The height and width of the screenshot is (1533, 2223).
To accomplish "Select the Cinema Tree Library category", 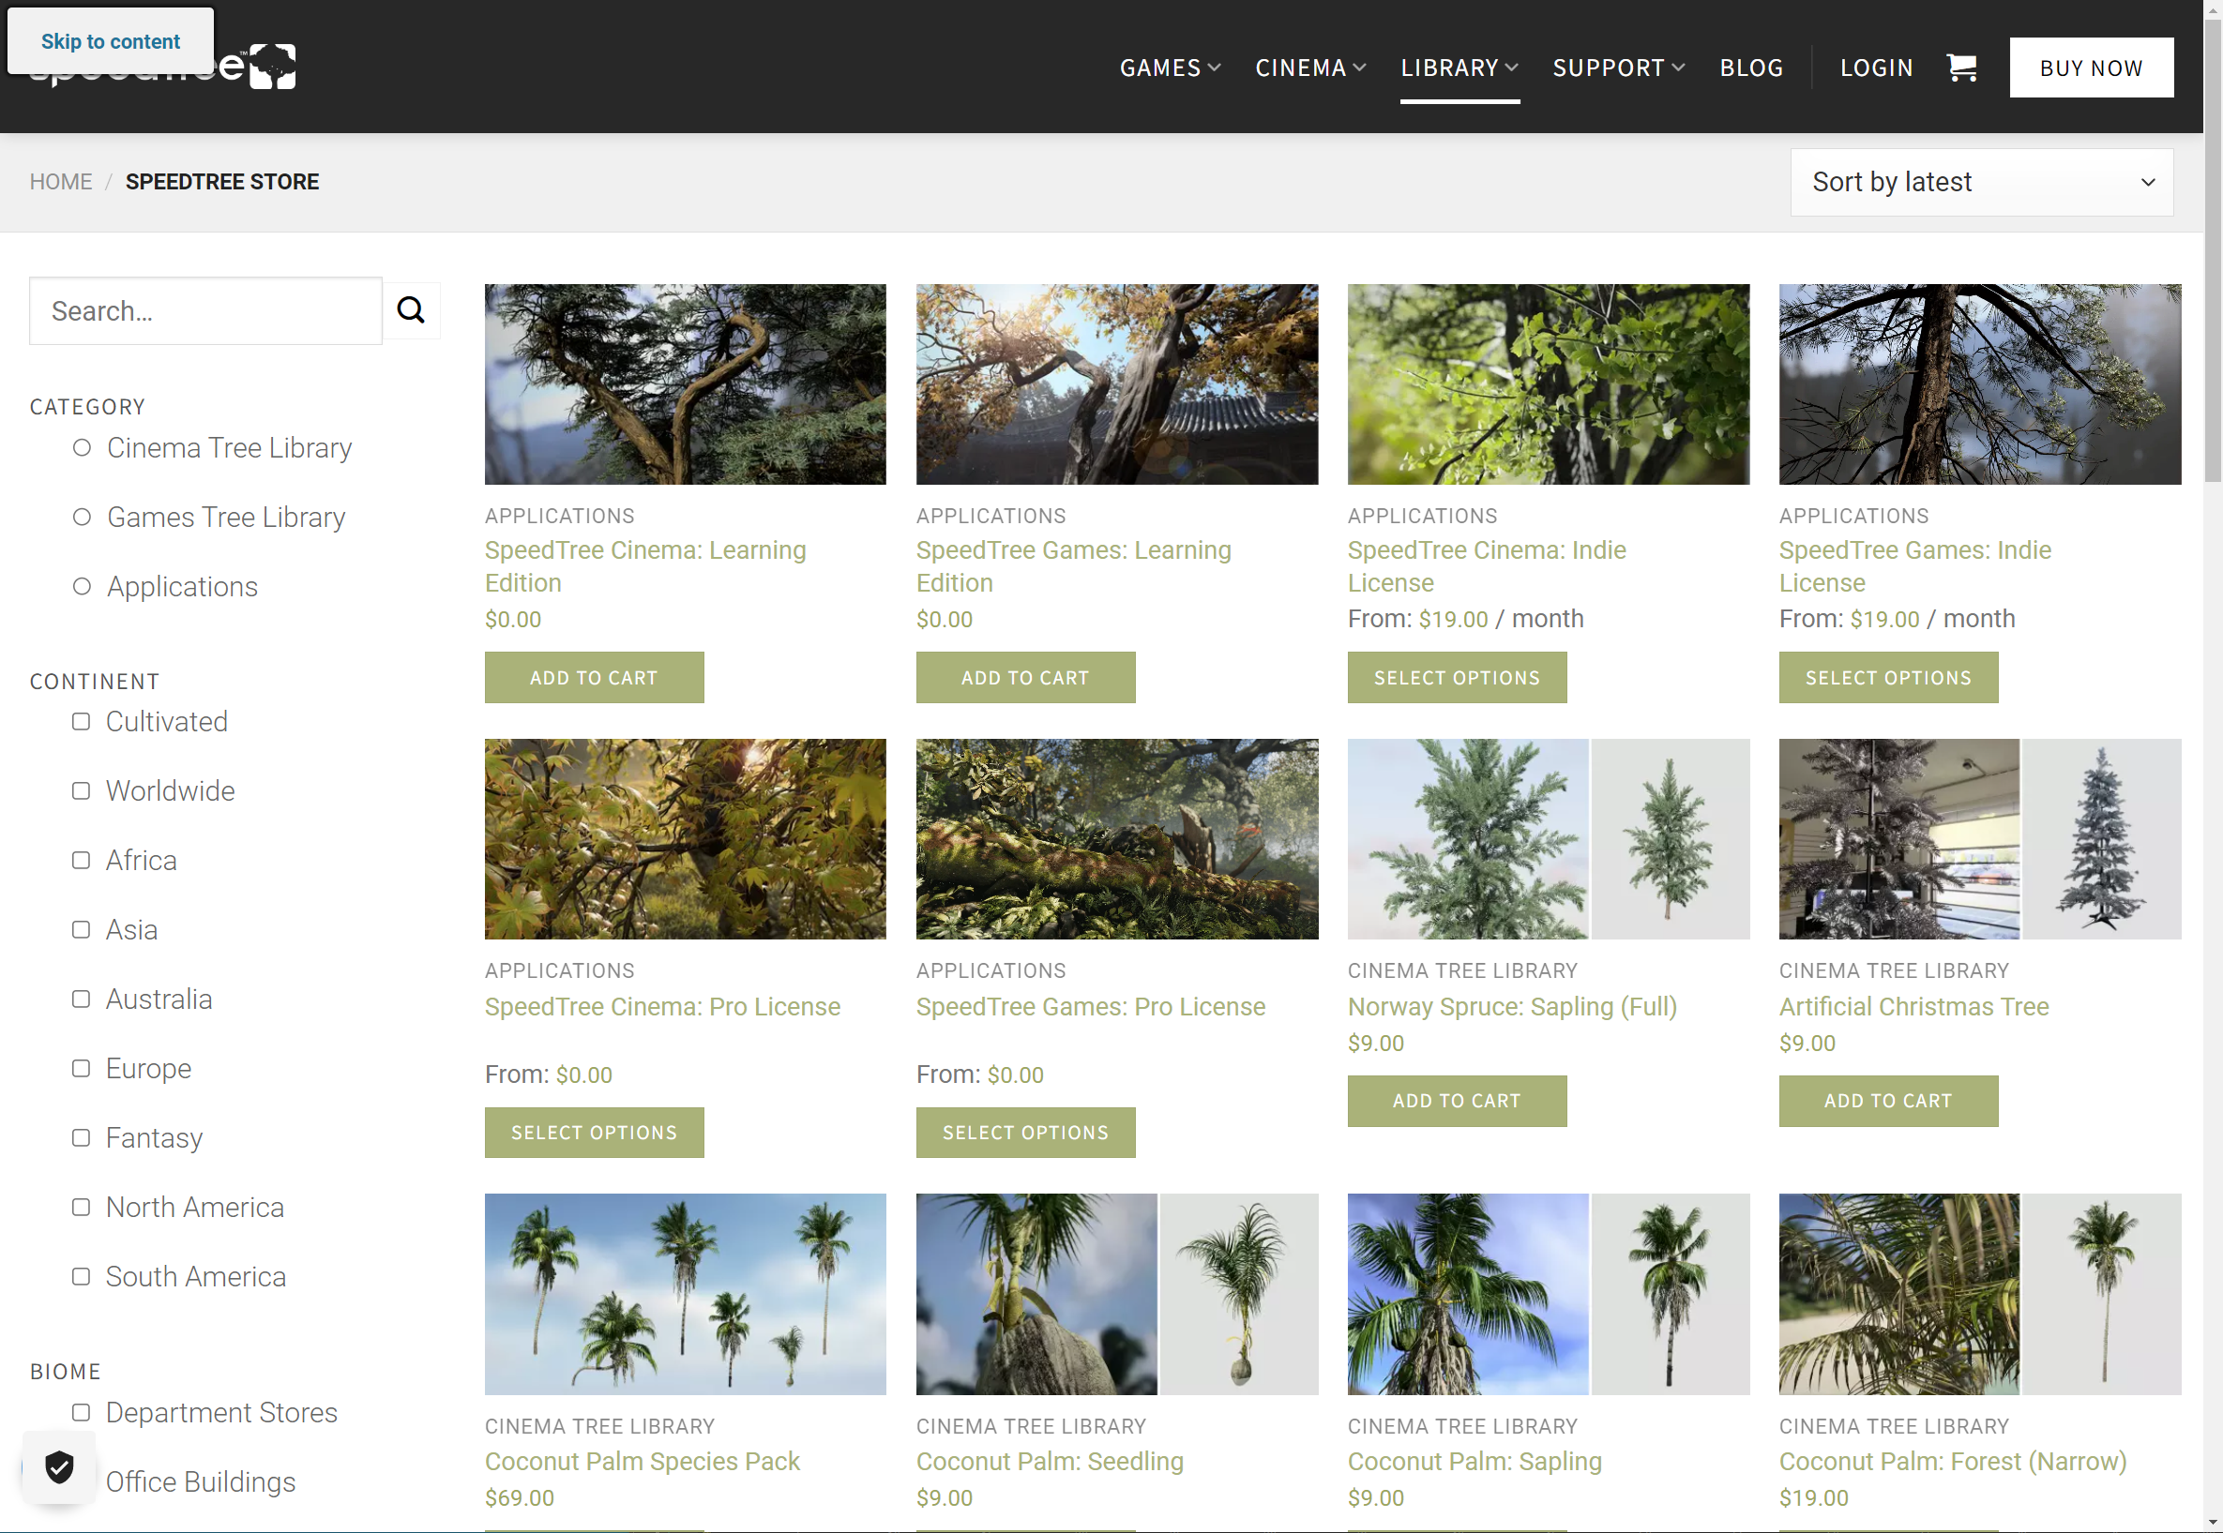I will click(83, 447).
